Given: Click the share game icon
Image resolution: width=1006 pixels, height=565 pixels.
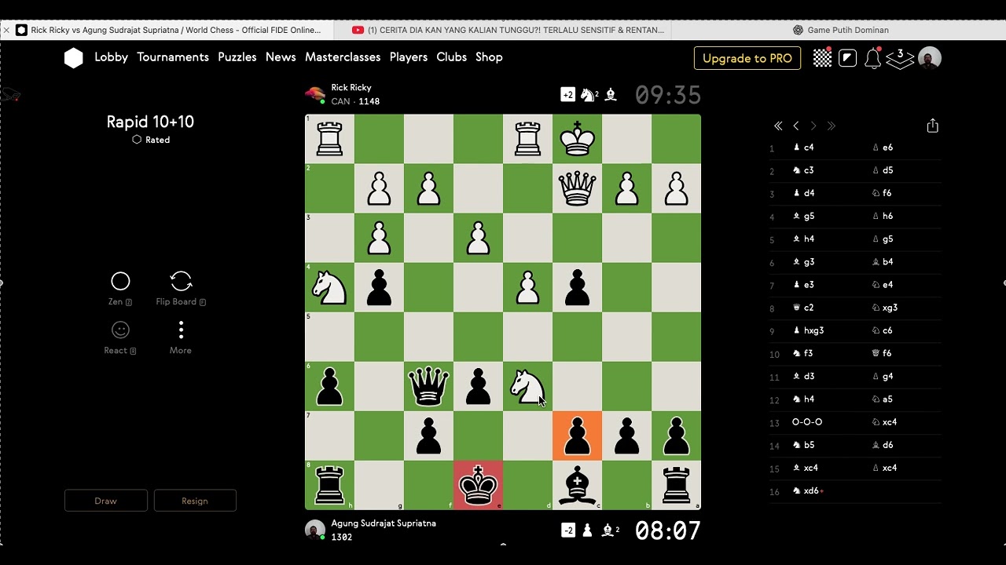Looking at the screenshot, I should click(x=932, y=126).
